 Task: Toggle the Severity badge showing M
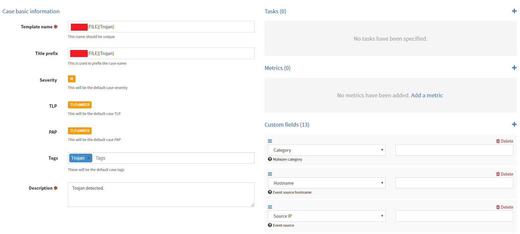click(x=72, y=79)
